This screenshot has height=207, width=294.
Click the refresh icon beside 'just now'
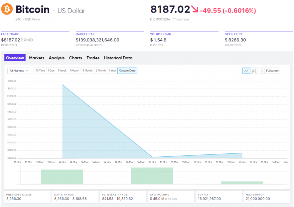pyautogui.click(x=174, y=20)
